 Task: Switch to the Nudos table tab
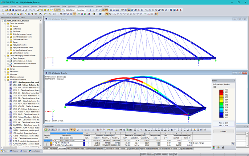[46, 149]
